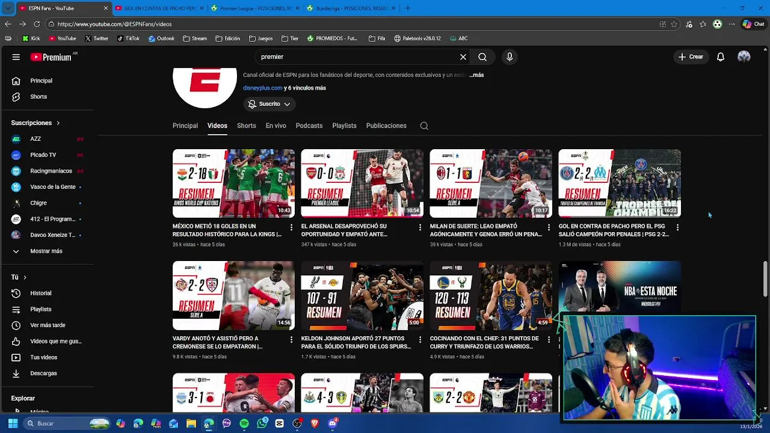
Task: Open the YouTube hamburger guide menu
Action: (x=16, y=57)
